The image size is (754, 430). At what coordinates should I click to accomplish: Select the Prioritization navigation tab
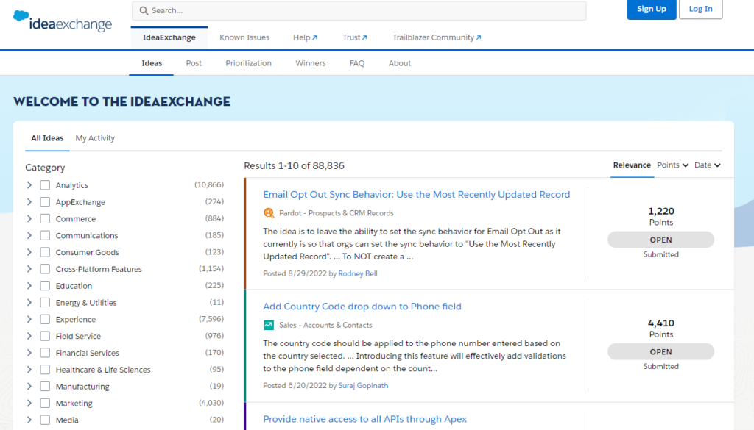pos(248,63)
